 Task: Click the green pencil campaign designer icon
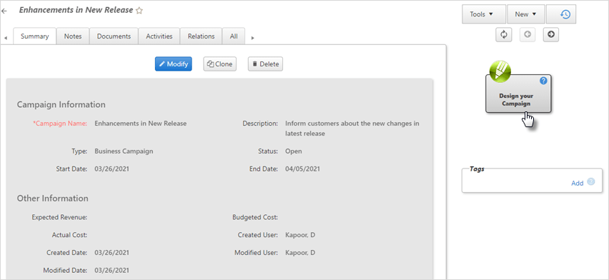[500, 71]
